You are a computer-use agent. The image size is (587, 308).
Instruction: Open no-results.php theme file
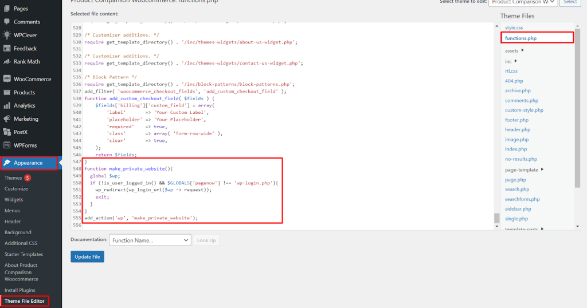[x=521, y=159]
